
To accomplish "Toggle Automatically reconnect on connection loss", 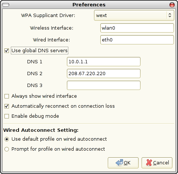I will tap(7, 106).
